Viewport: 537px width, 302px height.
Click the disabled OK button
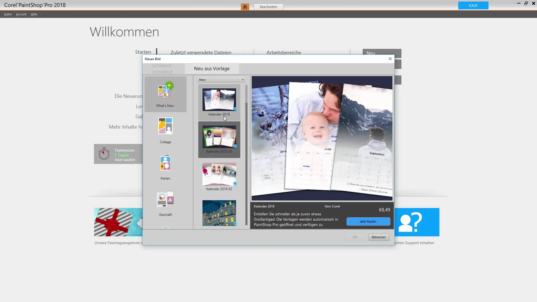pos(355,237)
